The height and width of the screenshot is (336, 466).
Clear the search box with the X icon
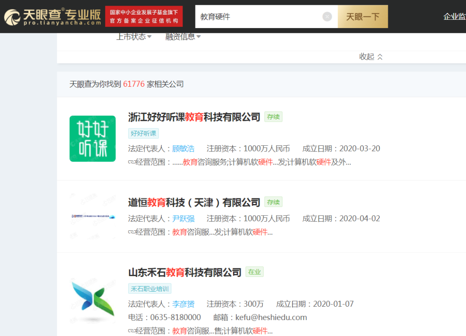click(x=327, y=17)
